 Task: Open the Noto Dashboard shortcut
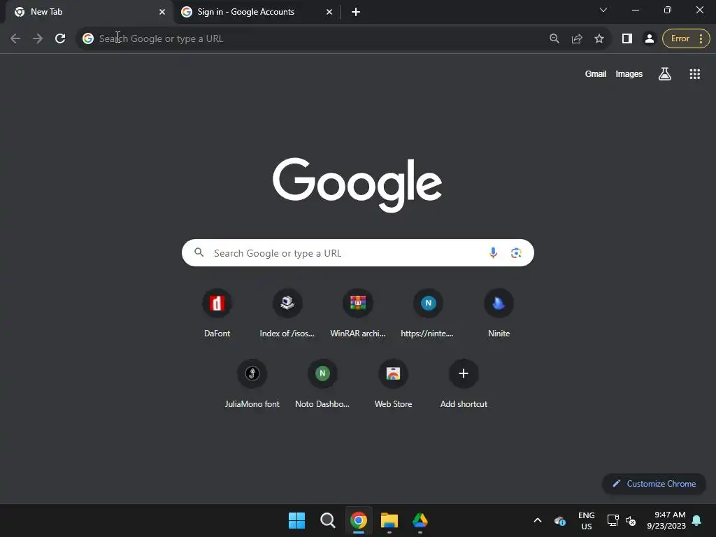point(322,384)
